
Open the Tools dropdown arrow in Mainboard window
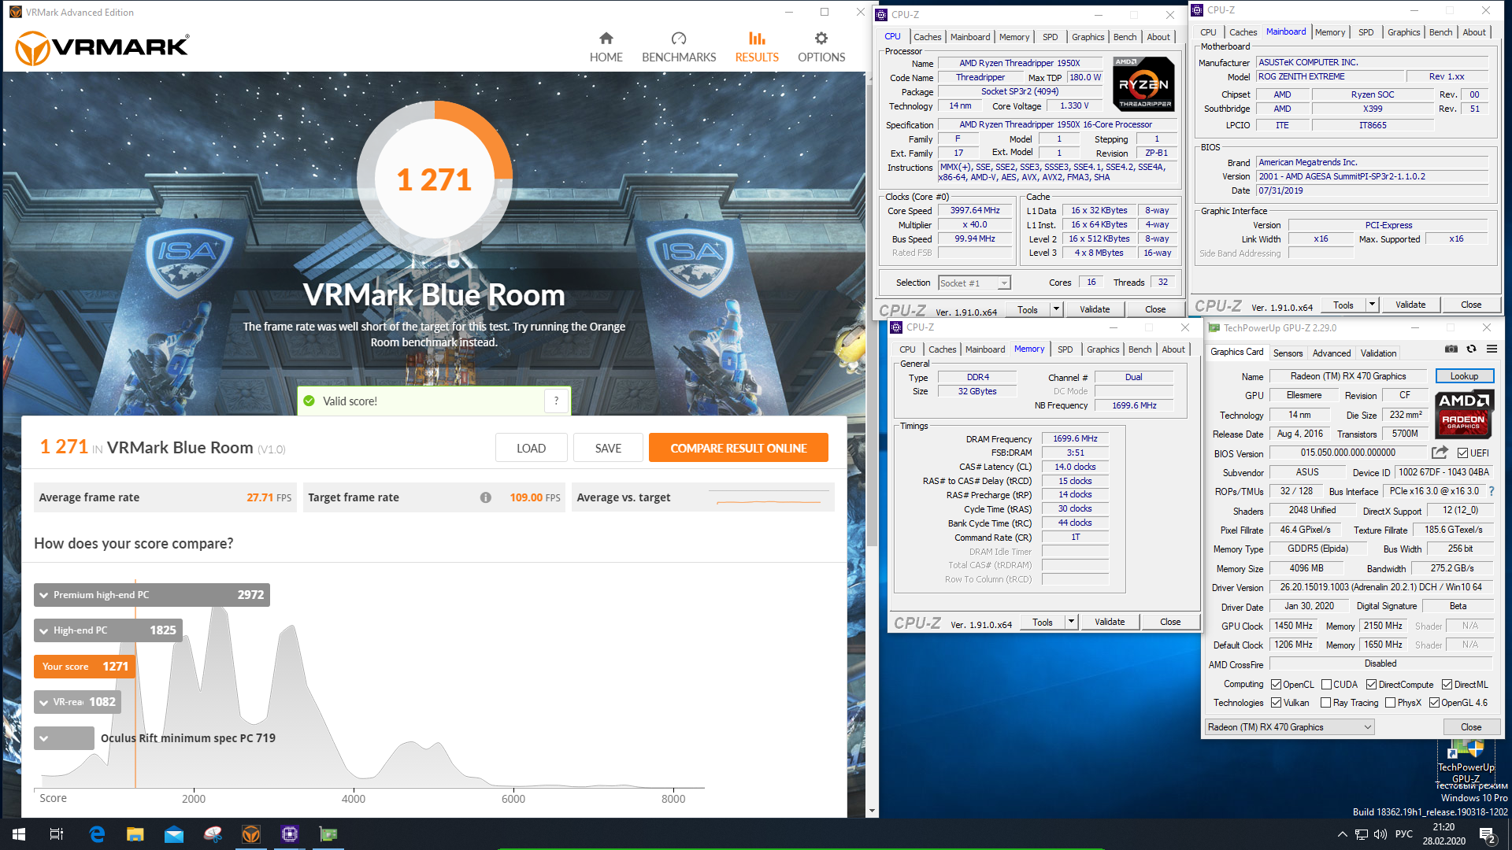point(1372,305)
